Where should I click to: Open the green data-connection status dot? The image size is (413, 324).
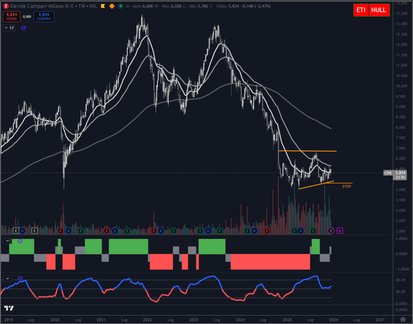tap(120, 6)
